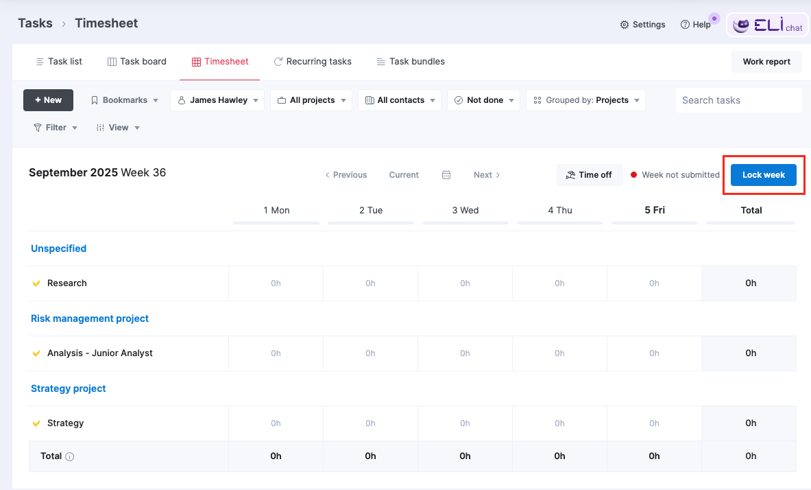This screenshot has width=811, height=490.
Task: Click September 2025 Week 36 heading
Action: click(x=97, y=172)
